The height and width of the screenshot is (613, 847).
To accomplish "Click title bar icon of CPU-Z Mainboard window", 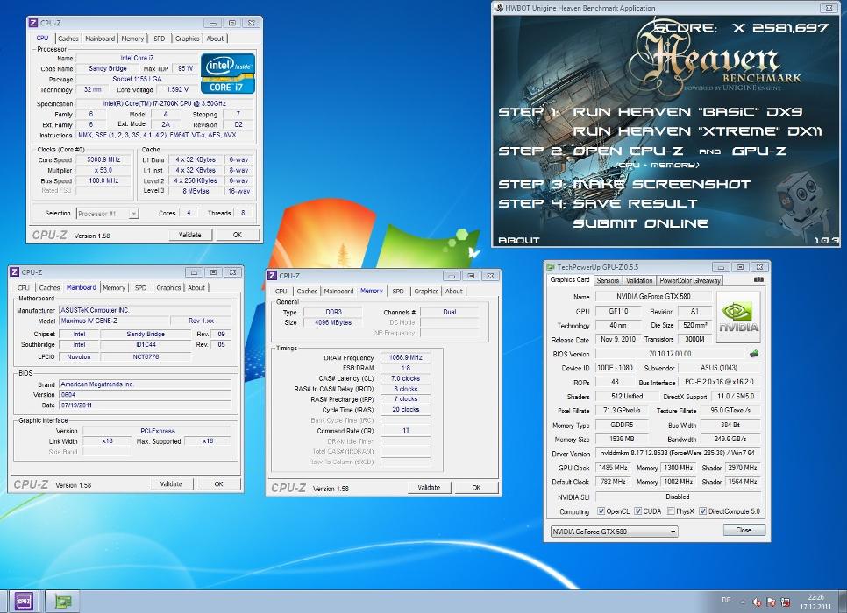I will coord(15,272).
